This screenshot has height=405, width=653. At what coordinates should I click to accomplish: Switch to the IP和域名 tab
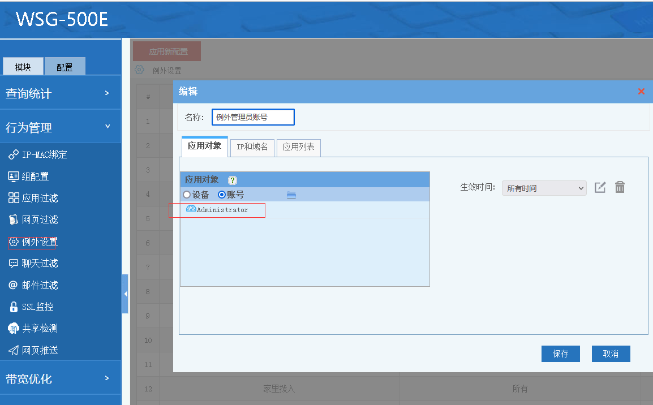tap(252, 147)
